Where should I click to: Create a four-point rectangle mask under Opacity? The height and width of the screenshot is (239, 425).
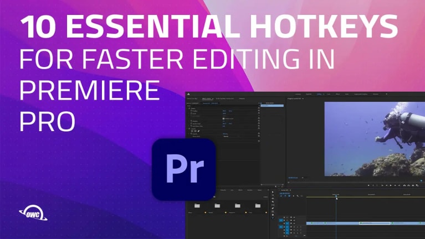click(x=195, y=131)
